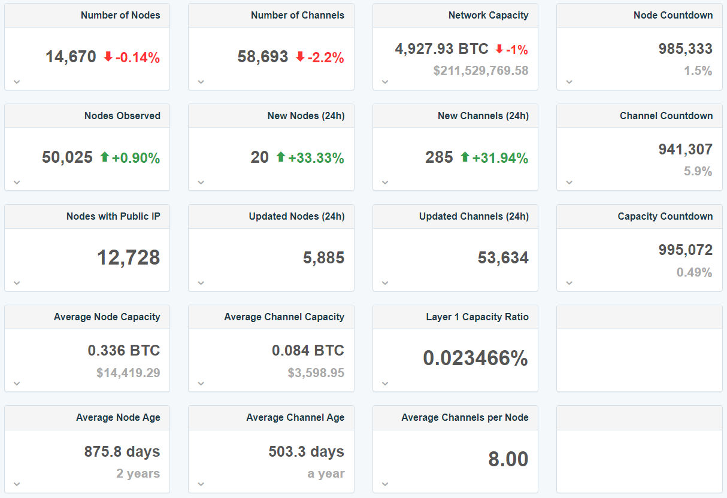Select the $211,529,769.58 network capacity value
Image resolution: width=727 pixels, height=498 pixels.
tap(481, 71)
